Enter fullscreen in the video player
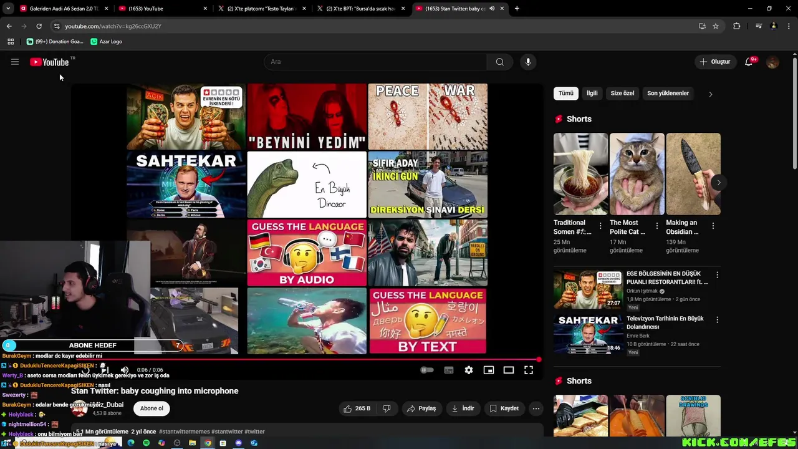Screen dimensions: 798x449 [x=529, y=370]
